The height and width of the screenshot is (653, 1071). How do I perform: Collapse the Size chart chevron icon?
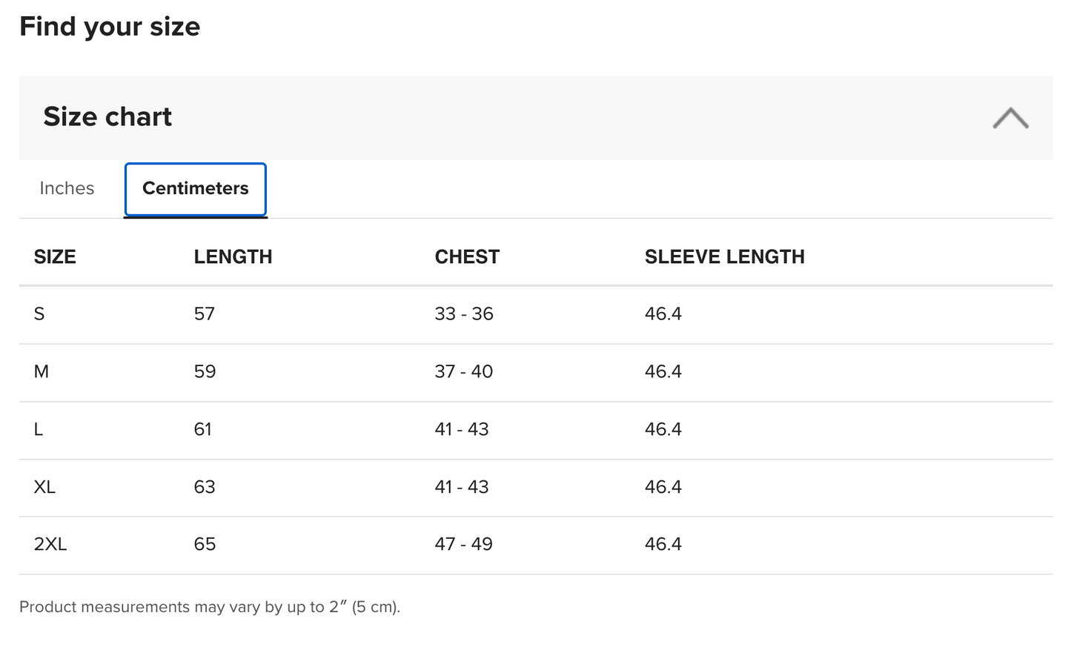(1010, 119)
